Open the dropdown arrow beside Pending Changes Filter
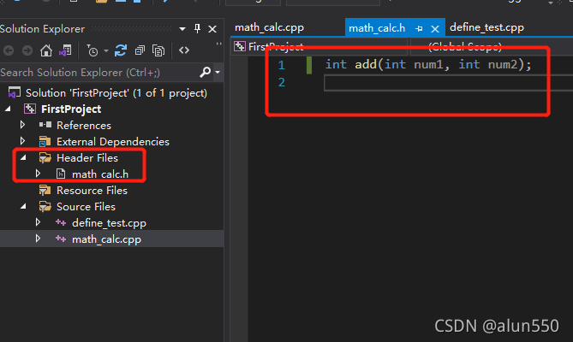 click(x=106, y=50)
